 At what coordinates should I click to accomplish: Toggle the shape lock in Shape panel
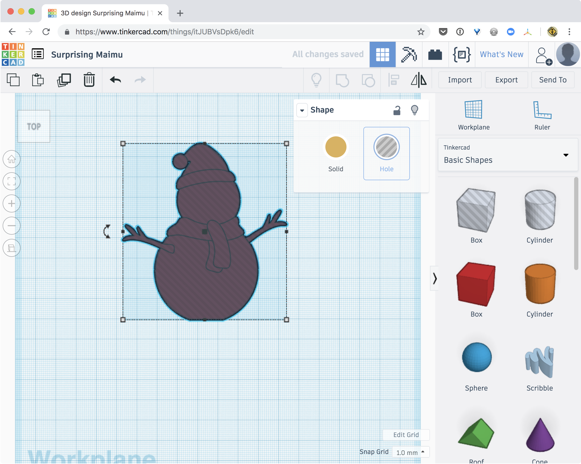[397, 110]
